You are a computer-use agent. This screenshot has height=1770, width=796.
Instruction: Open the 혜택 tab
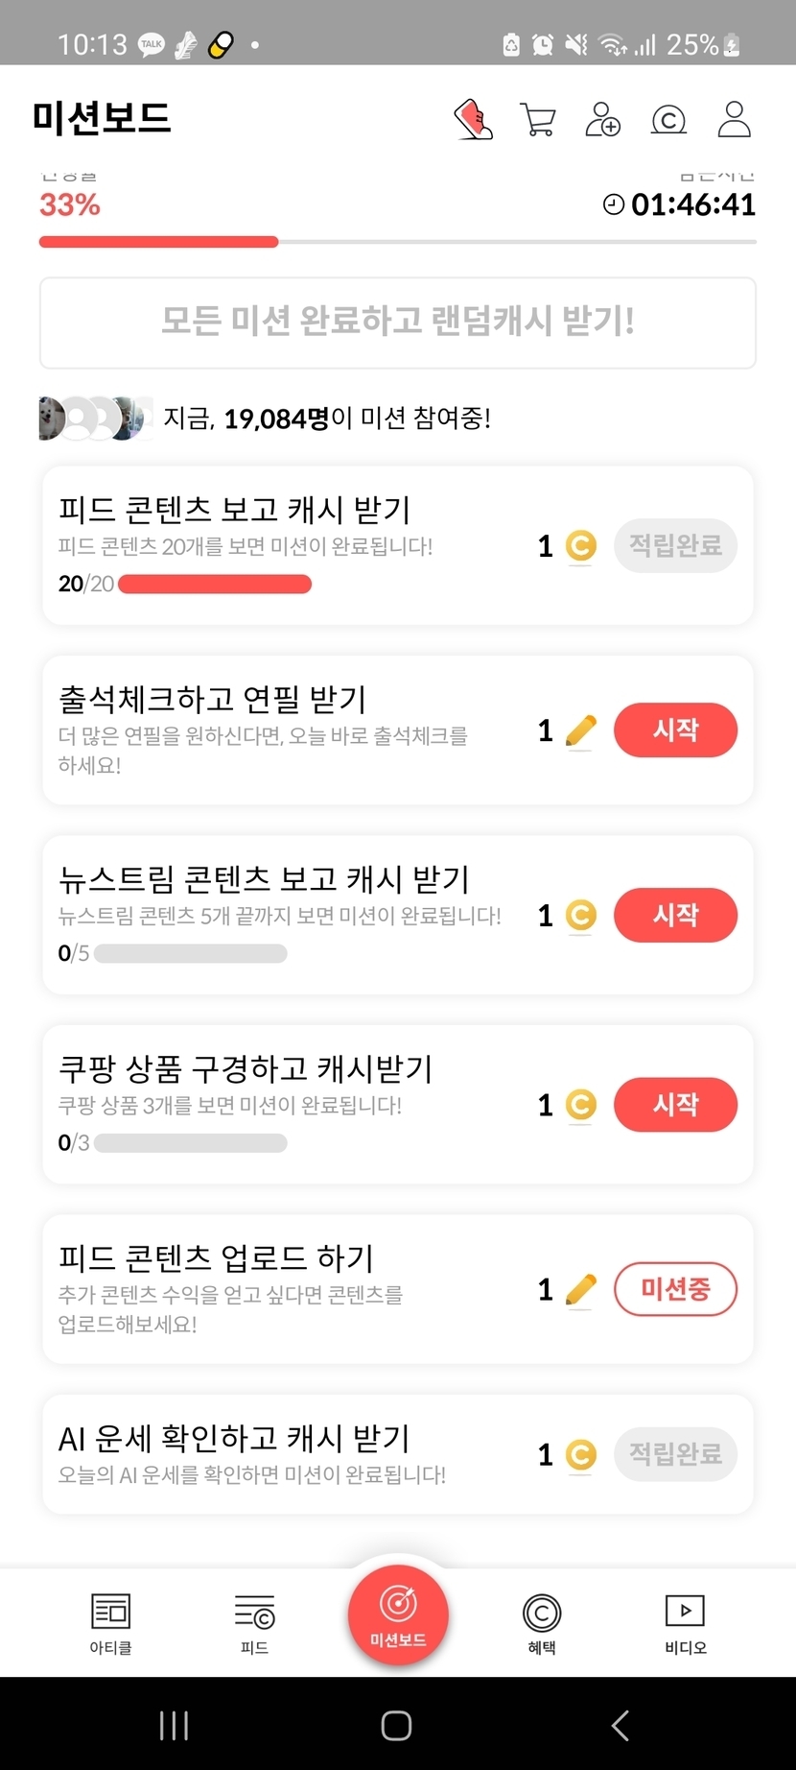pyautogui.click(x=542, y=1623)
